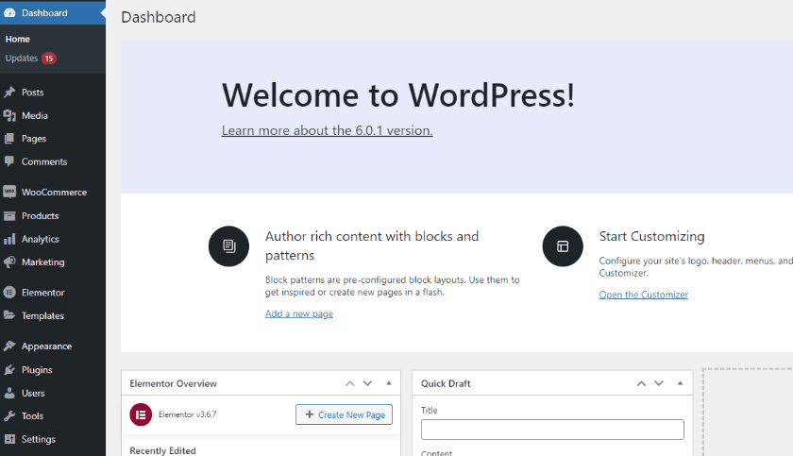
Task: Open the Analytics menu label
Action: tap(41, 239)
